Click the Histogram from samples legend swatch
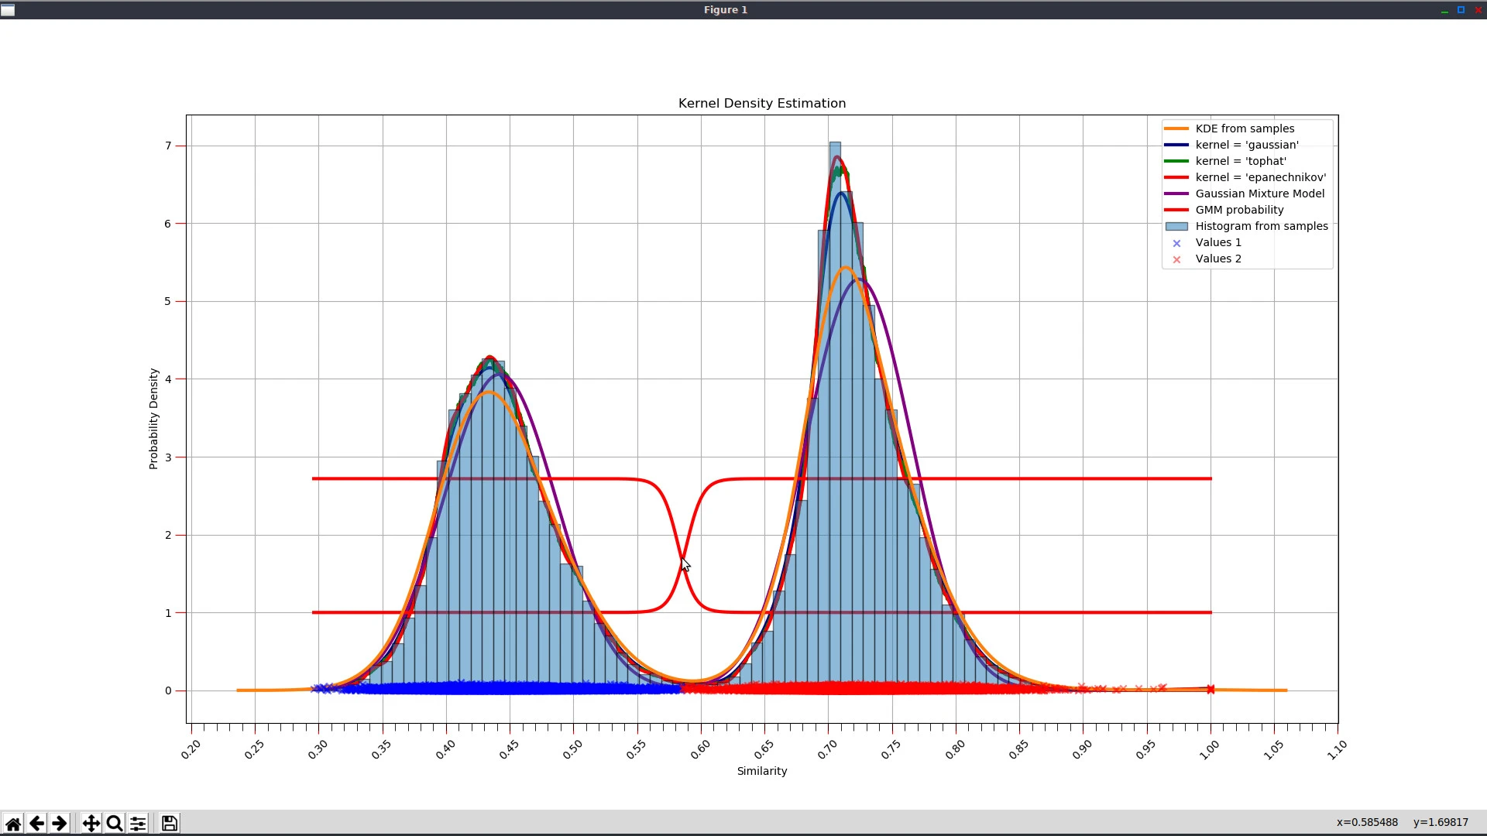1487x836 pixels. [1176, 226]
